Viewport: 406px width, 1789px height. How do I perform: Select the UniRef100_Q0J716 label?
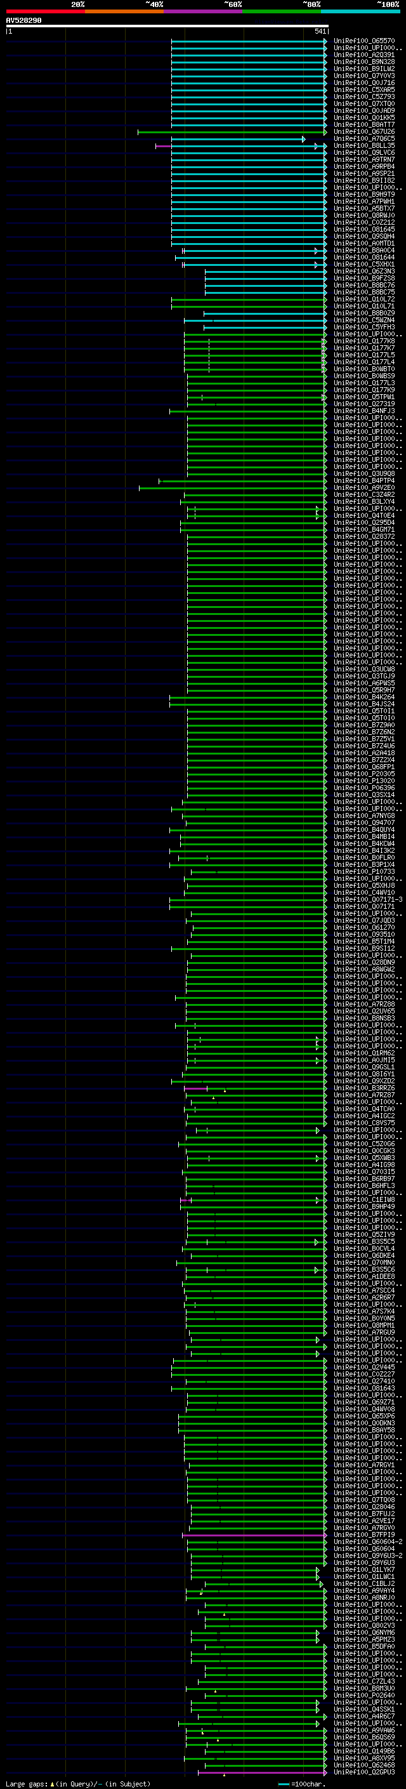[364, 83]
